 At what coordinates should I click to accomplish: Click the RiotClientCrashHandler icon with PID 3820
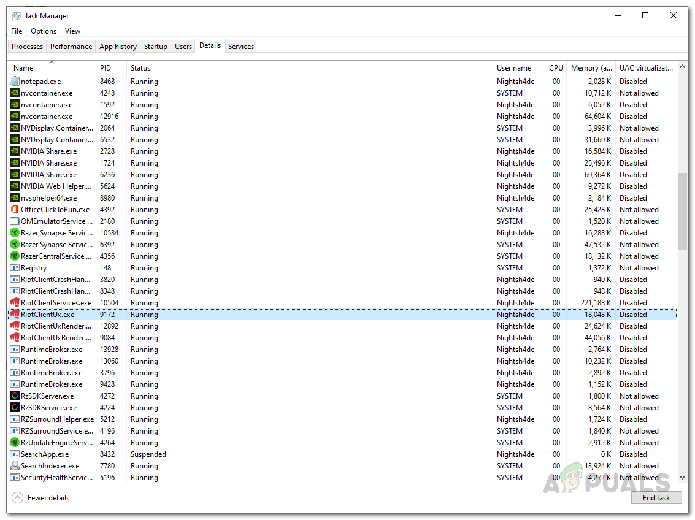pos(15,280)
